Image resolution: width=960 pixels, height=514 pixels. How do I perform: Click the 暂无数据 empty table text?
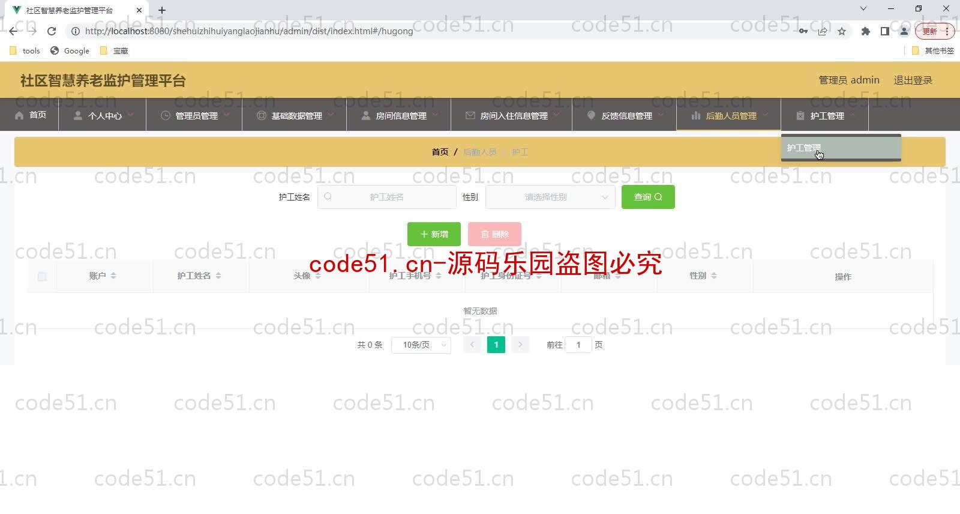coord(480,311)
